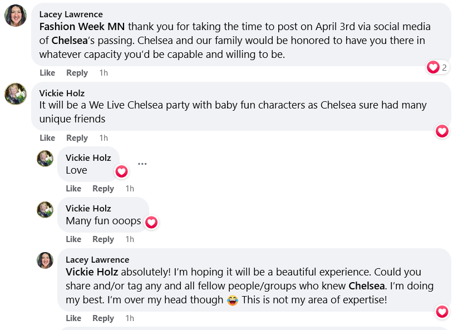Open Vickie Holz mention in Lacey's reply
The height and width of the screenshot is (330, 453).
(x=92, y=272)
